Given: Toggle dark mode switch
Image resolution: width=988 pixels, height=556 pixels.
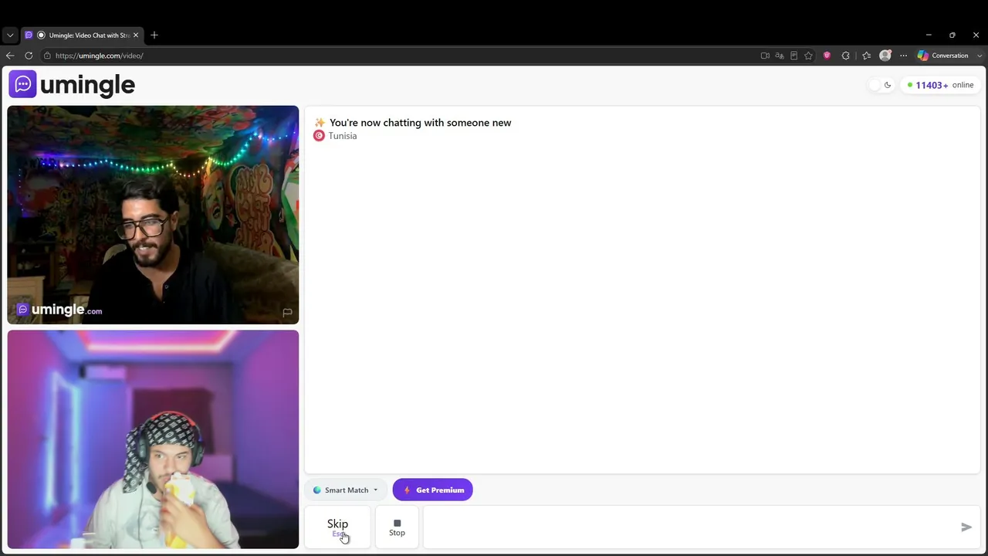Looking at the screenshot, I should (881, 85).
